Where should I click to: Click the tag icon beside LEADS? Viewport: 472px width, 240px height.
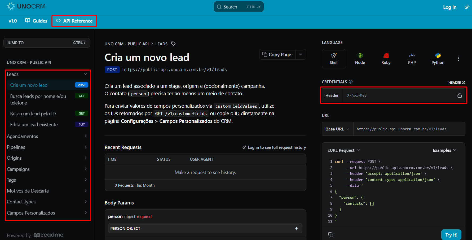(x=173, y=44)
